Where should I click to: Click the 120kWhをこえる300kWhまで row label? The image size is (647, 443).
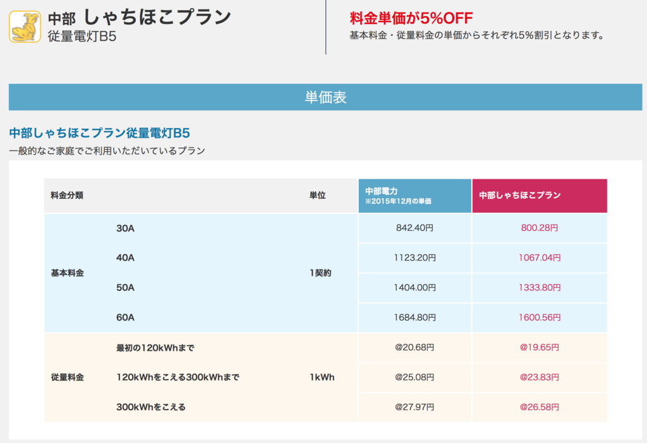178,377
